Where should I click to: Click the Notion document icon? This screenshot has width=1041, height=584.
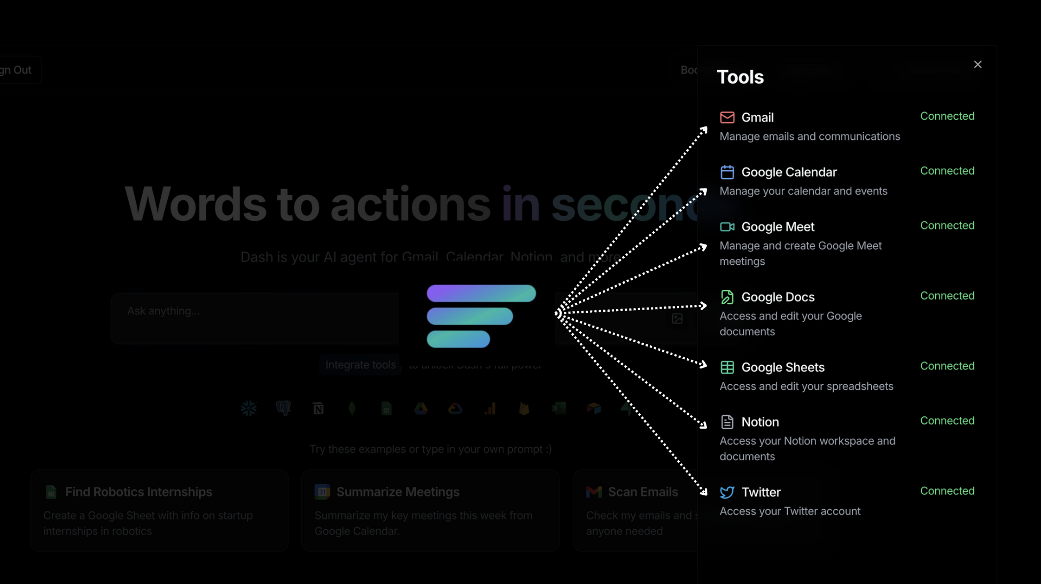[x=727, y=422]
